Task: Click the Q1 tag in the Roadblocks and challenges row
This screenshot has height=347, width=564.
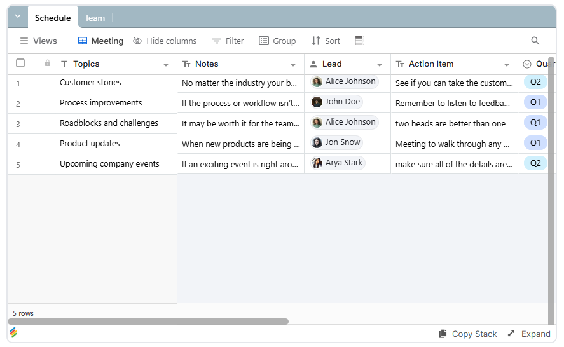Action: point(535,123)
